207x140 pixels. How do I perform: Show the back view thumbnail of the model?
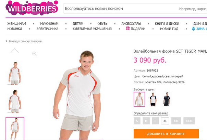(x=15, y=101)
